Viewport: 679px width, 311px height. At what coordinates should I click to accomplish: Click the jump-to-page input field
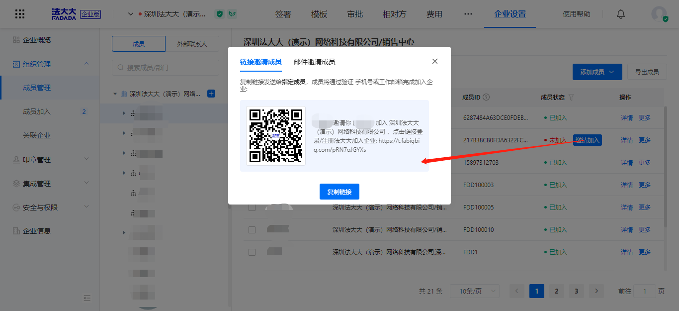(645, 291)
